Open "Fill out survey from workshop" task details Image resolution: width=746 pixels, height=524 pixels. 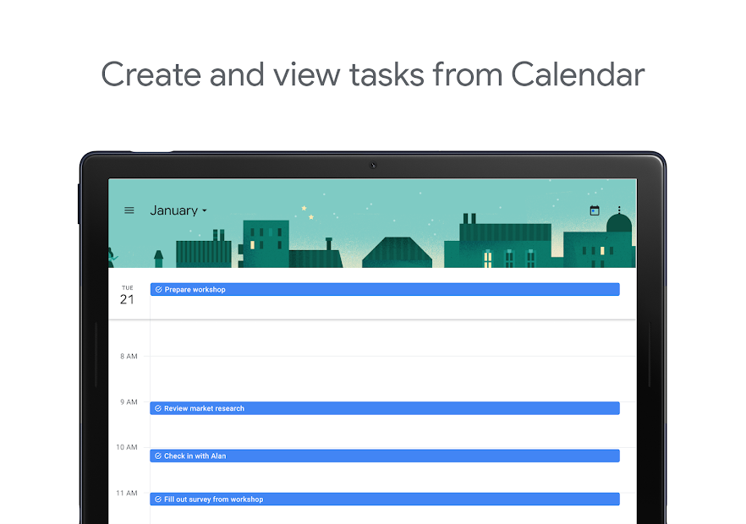381,499
